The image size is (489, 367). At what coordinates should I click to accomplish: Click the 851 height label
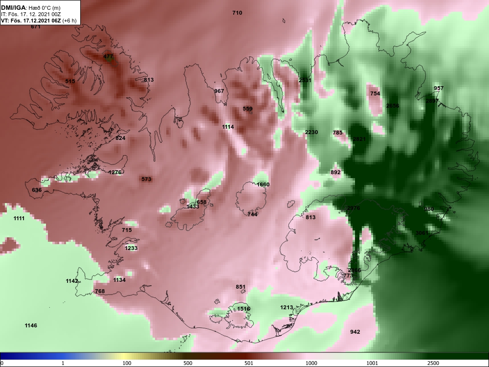(241, 287)
